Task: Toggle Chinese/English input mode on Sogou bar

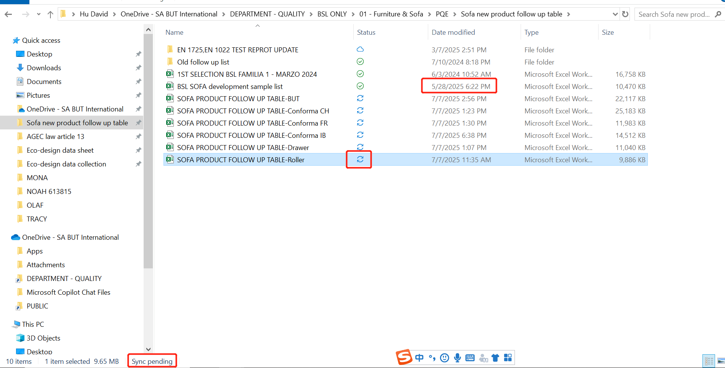Action: coord(419,358)
